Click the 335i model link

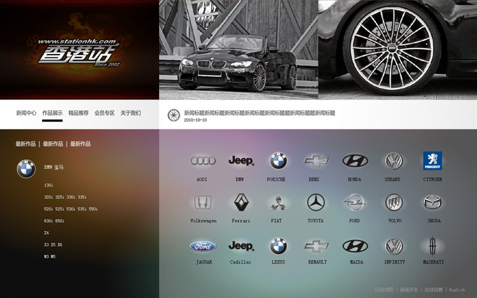coord(82,197)
